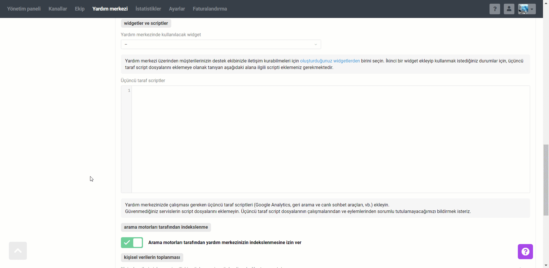Follow the 'oluşturduğunuz widgetlerden' link

click(x=330, y=61)
